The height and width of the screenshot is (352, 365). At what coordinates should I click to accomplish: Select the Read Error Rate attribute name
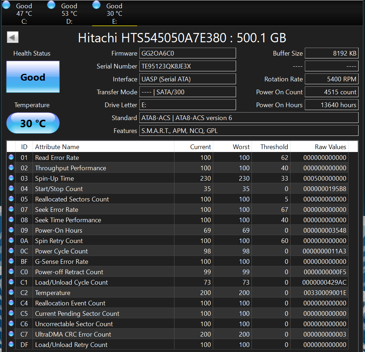tap(57, 158)
